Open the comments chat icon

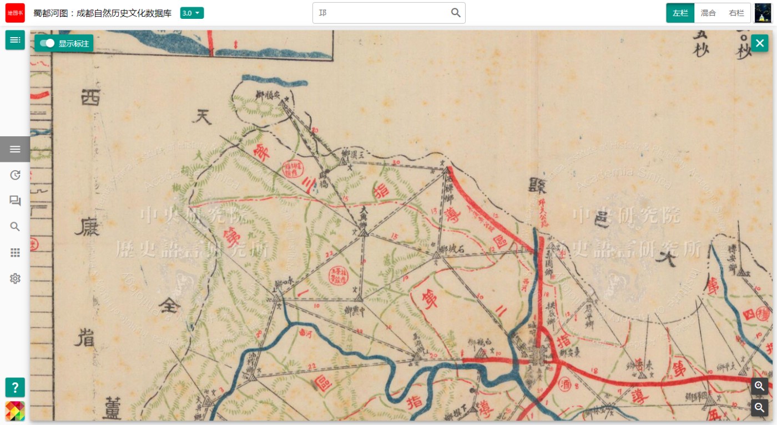(15, 201)
